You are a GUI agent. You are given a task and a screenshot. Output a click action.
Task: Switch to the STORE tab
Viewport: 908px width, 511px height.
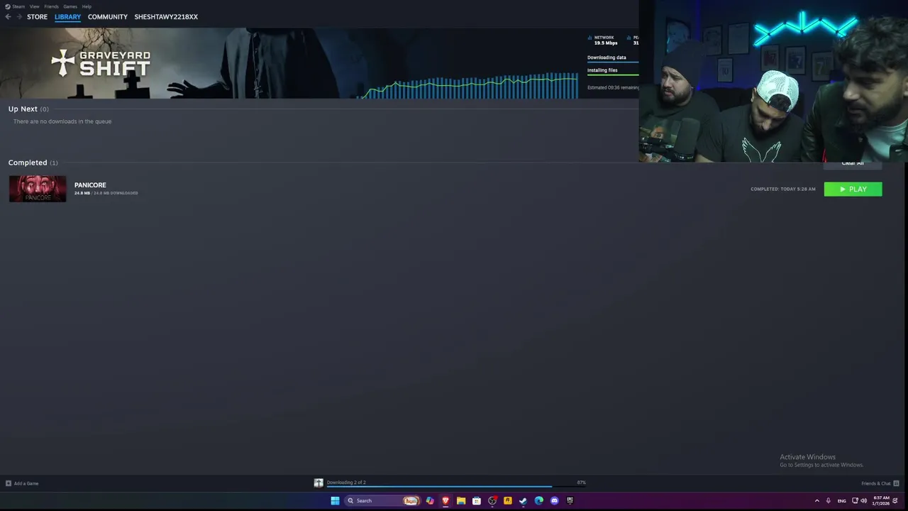pos(37,17)
